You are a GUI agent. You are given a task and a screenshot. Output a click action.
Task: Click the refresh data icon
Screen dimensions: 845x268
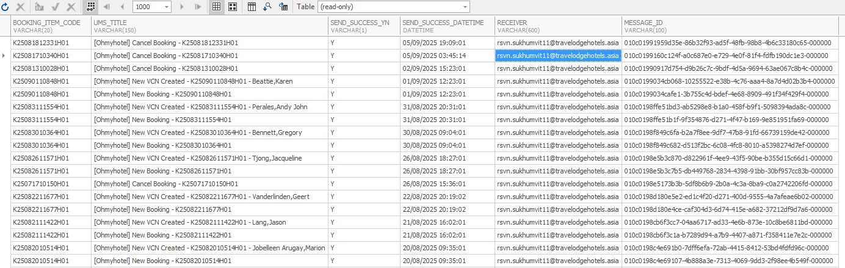tap(5, 7)
